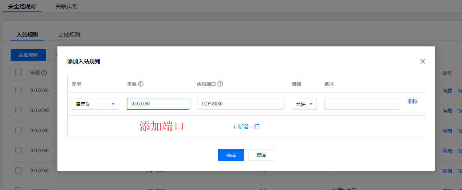This screenshot has height=190, width=462.
Task: Select the 入站规则 tab
Action: (x=28, y=35)
